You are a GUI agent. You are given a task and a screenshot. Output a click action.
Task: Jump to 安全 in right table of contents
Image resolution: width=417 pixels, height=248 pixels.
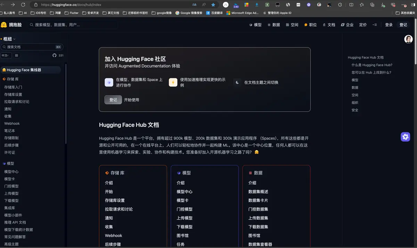(355, 110)
